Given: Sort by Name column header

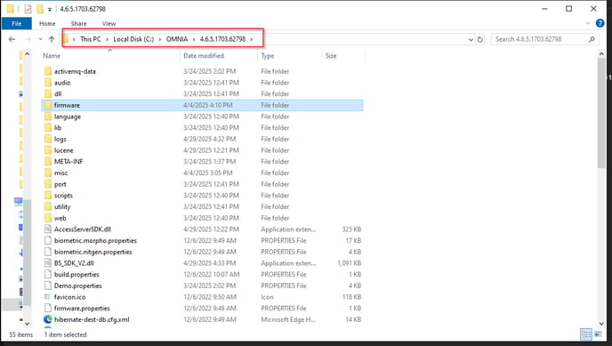Looking at the screenshot, I should pyautogui.click(x=52, y=56).
